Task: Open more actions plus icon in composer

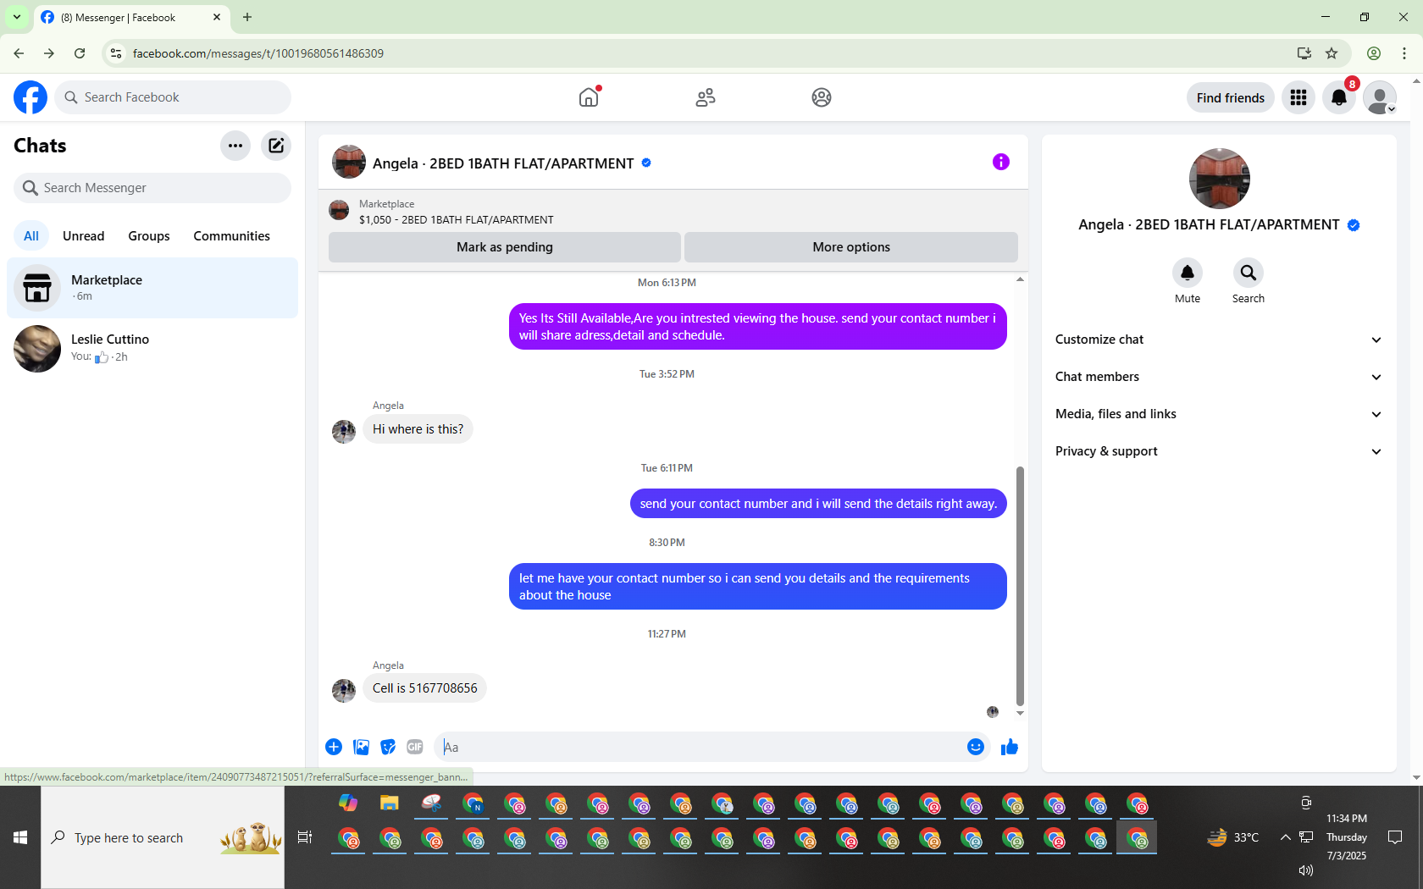Action: click(x=334, y=747)
